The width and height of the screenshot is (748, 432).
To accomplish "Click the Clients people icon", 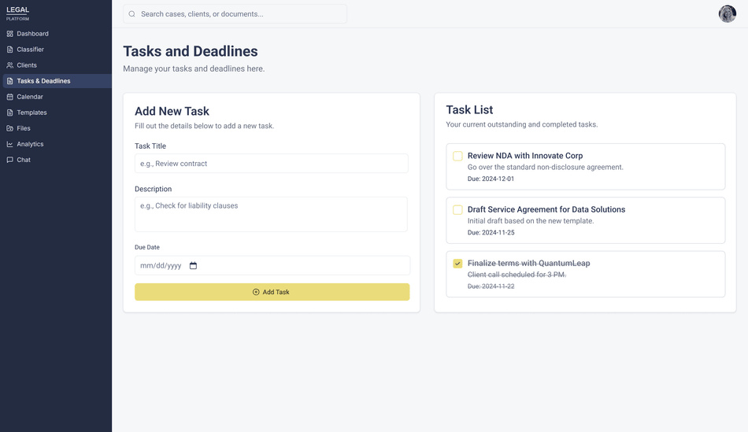I will [x=10, y=65].
